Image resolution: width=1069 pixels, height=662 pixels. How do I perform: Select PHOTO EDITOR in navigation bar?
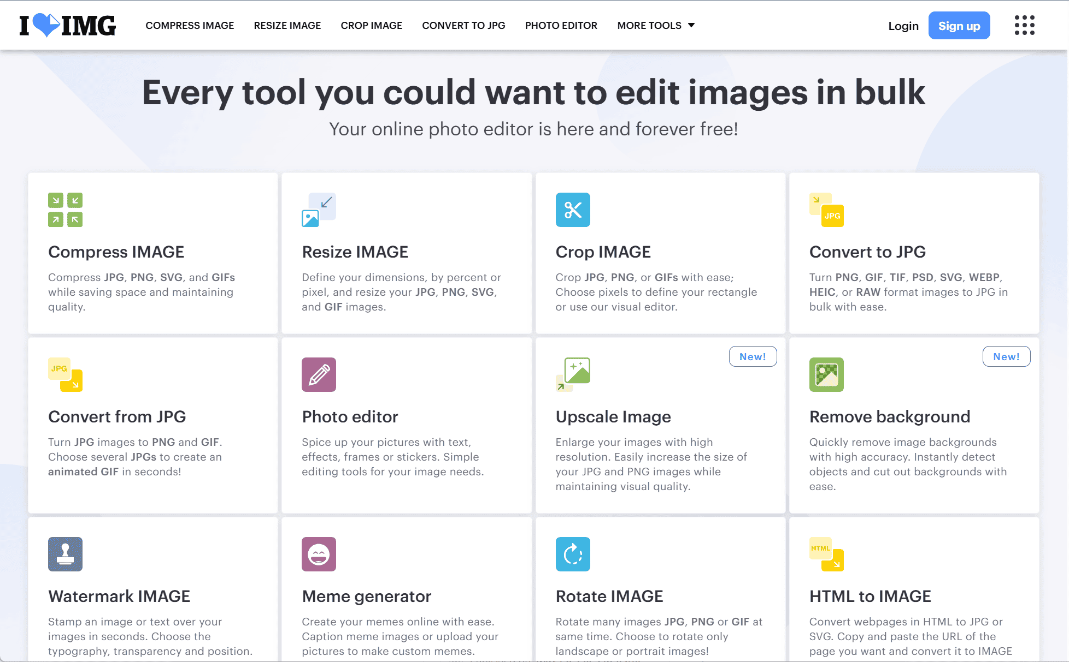(561, 26)
